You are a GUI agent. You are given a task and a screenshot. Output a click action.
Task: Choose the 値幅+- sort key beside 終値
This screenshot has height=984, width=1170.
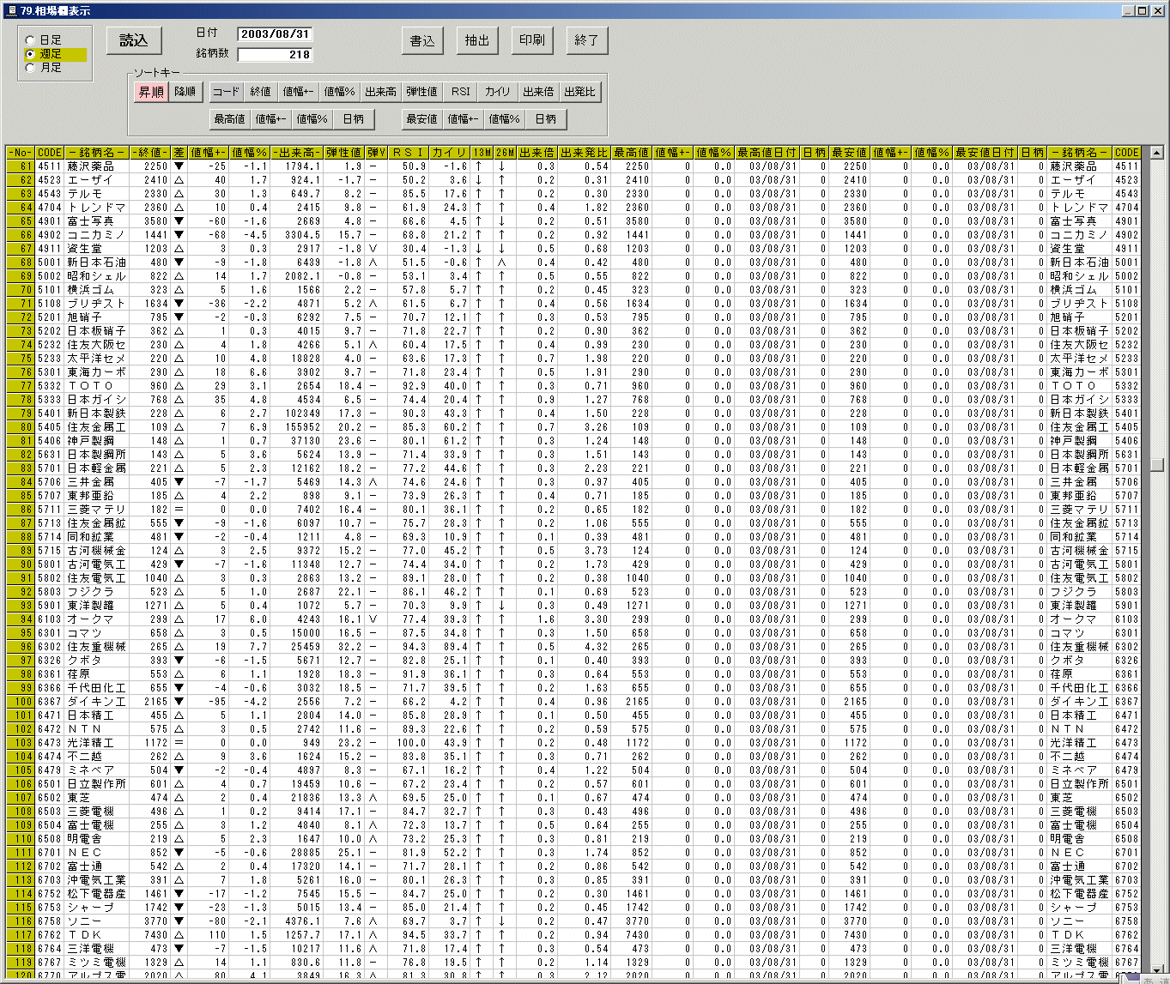pyautogui.click(x=299, y=92)
